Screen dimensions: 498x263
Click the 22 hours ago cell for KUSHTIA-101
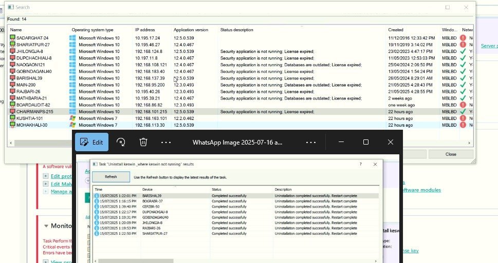coord(400,118)
